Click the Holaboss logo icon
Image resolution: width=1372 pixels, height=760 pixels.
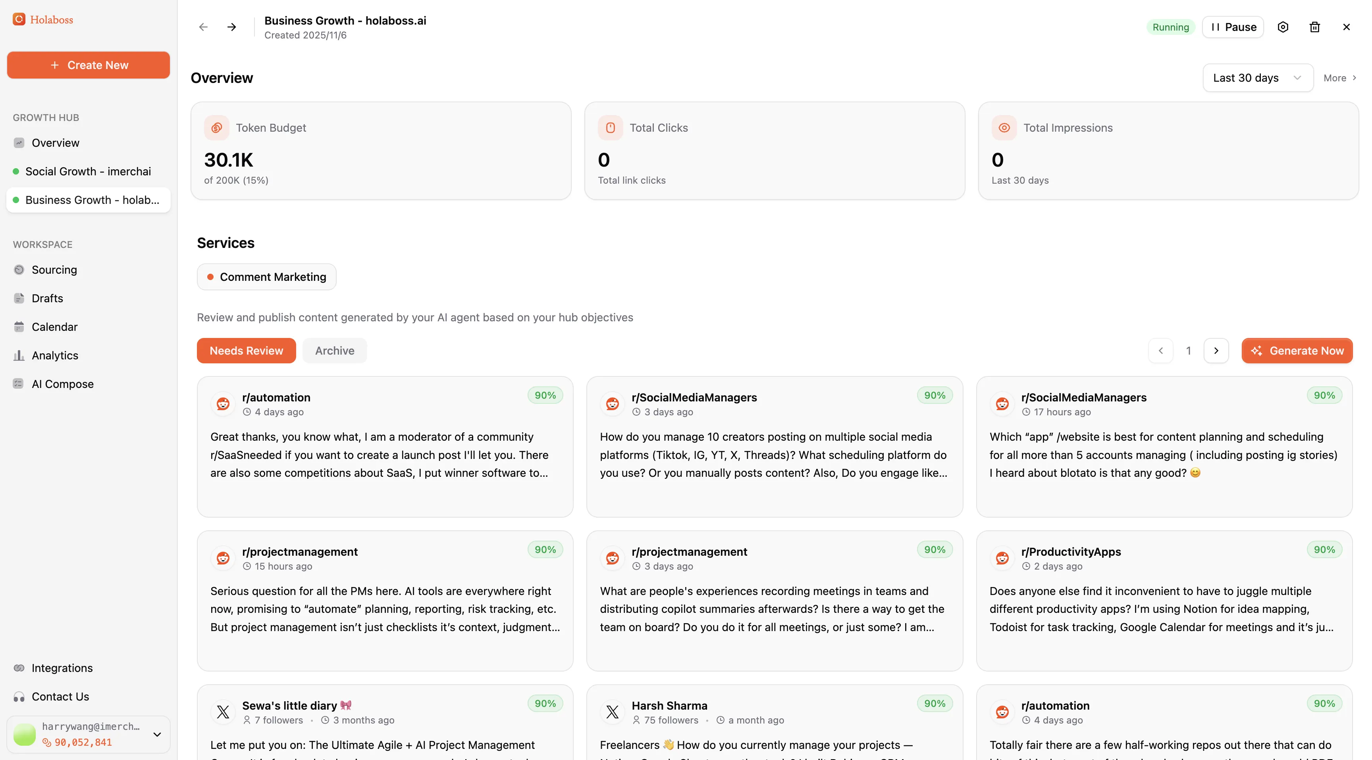19,20
